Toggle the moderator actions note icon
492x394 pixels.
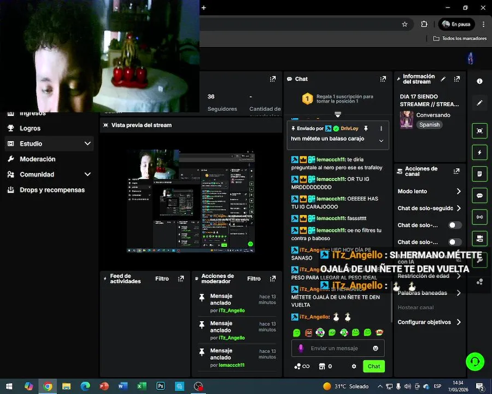click(479, 174)
